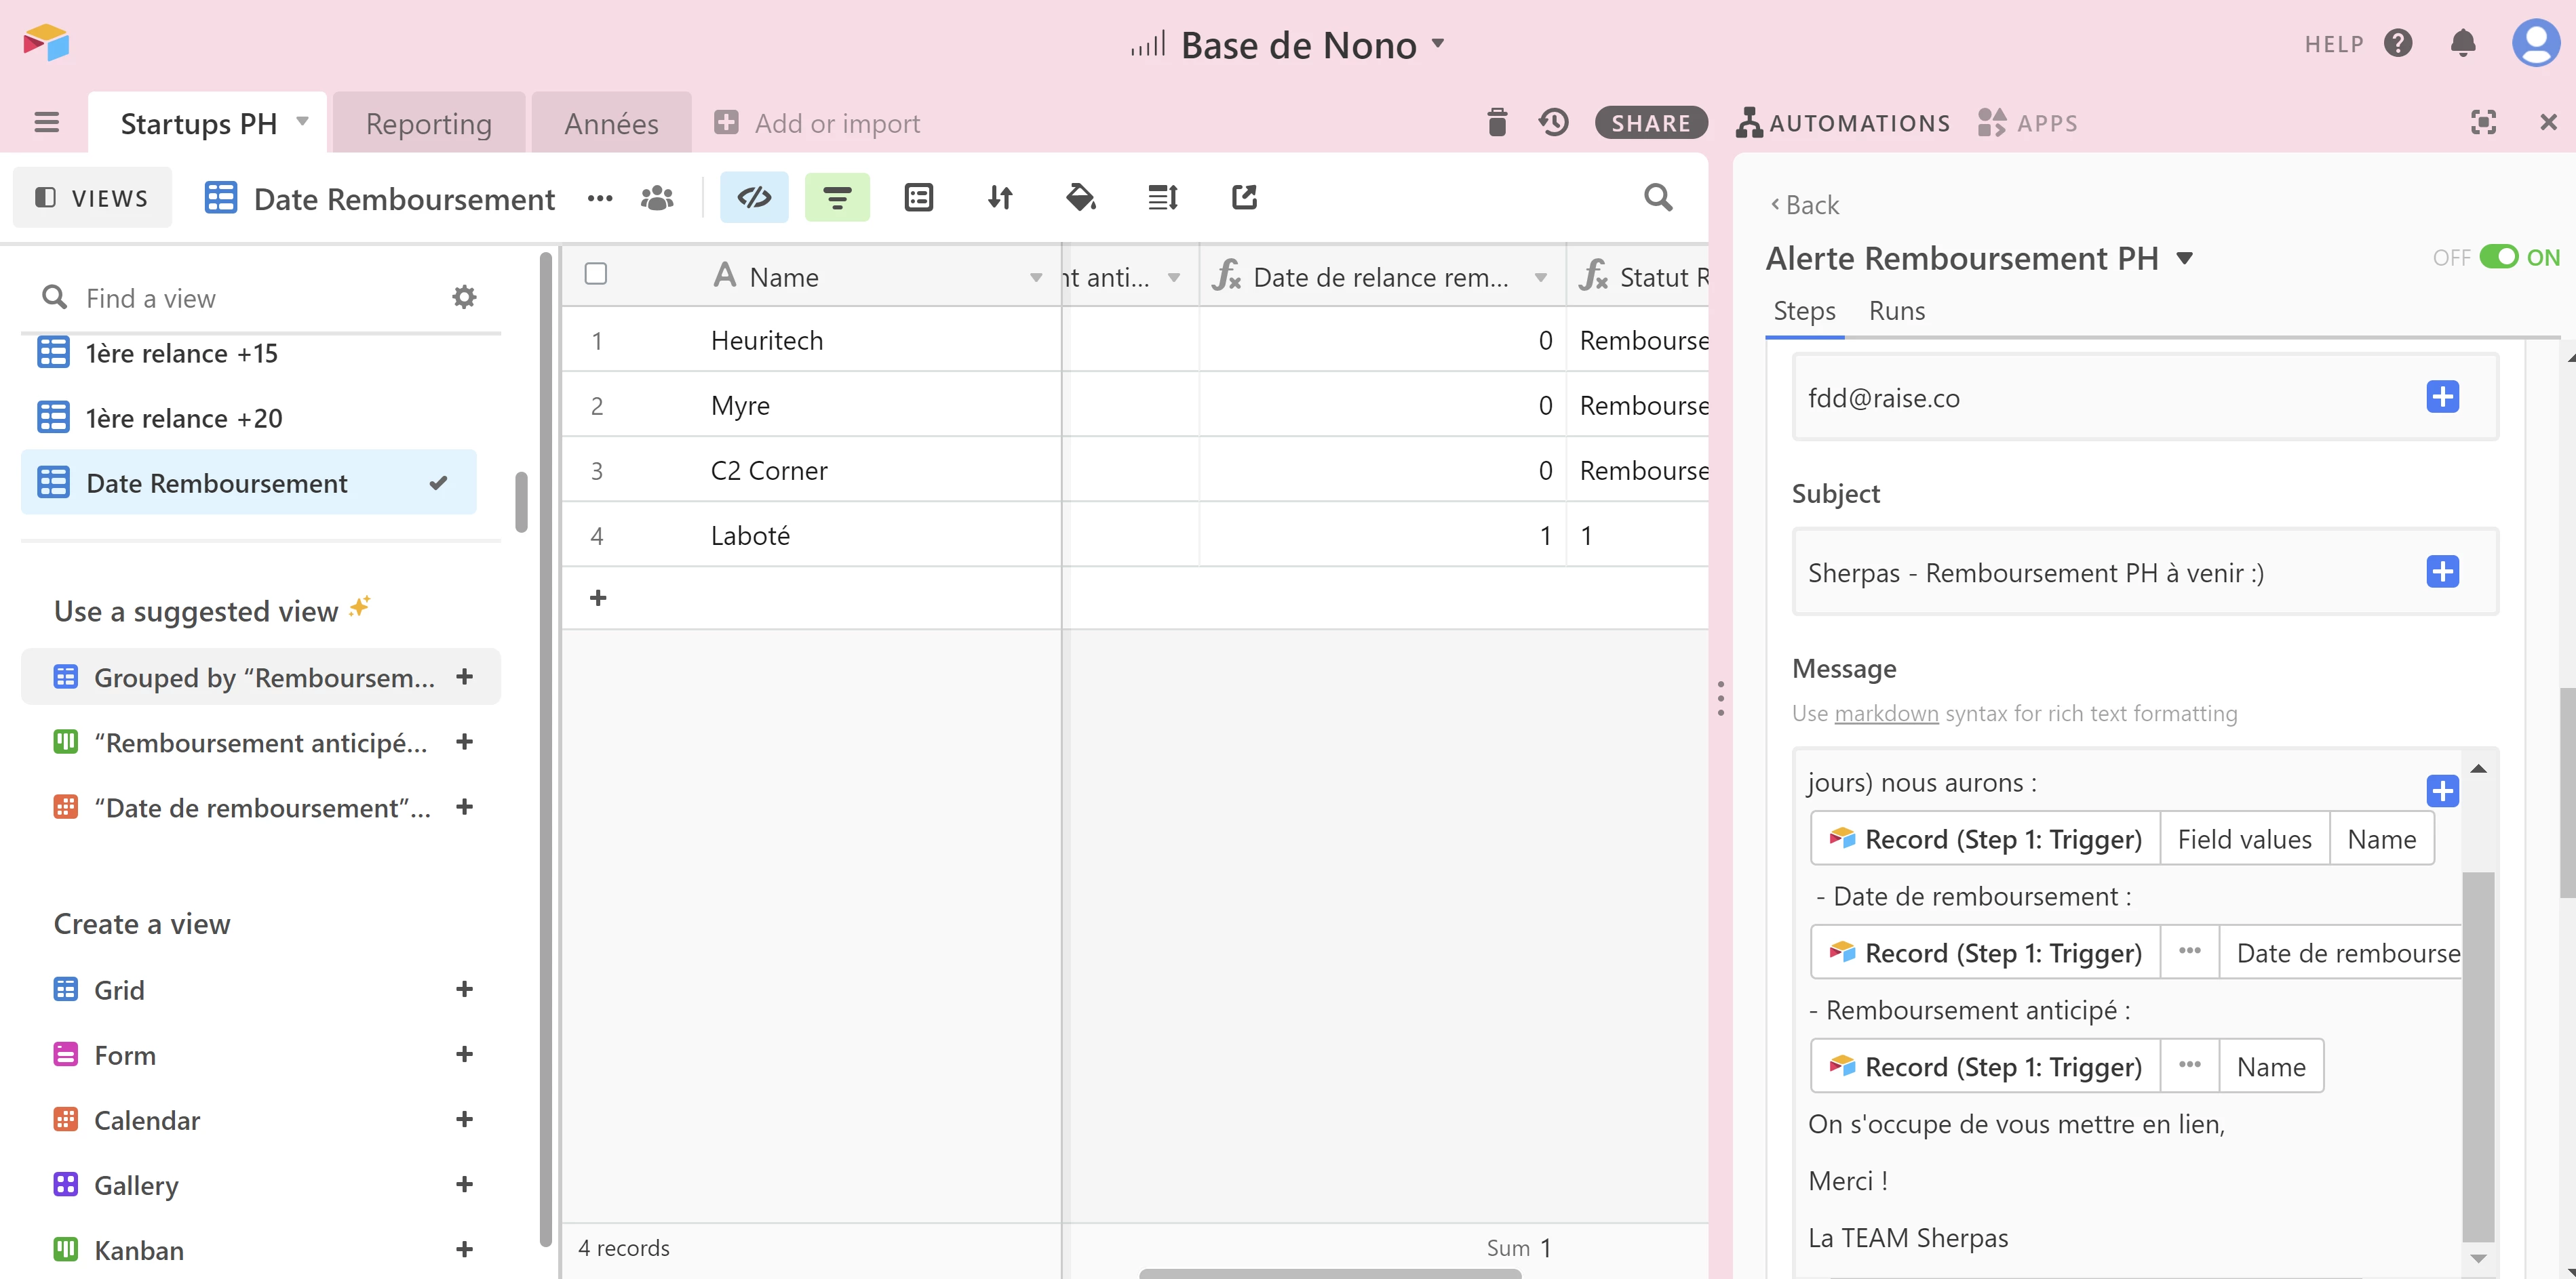Open the row color paint bucket icon

1080,198
